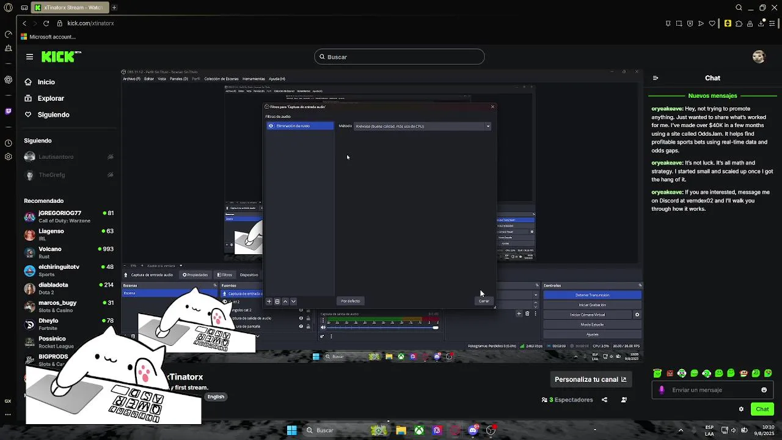Open jGREGORIOG77 recommended channel

pos(68,216)
